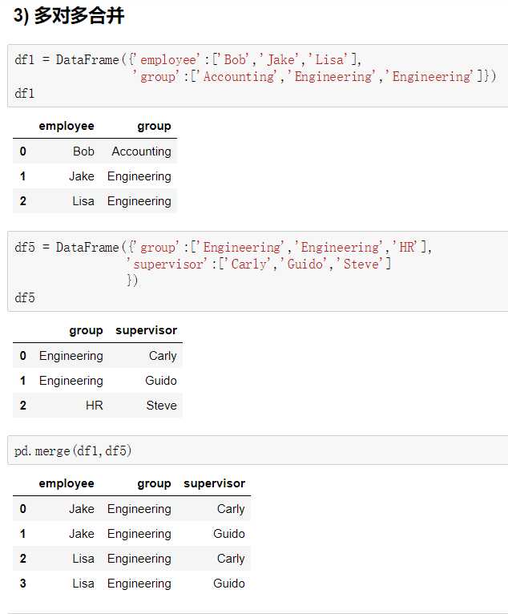Image resolution: width=508 pixels, height=614 pixels.
Task: Click the 'Steve' cell in the df5 table
Action: pyautogui.click(x=161, y=406)
